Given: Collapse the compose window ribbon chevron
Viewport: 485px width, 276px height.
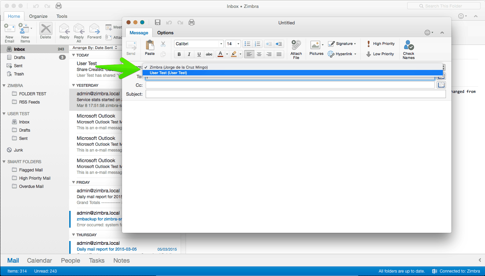Looking at the screenshot, I should coord(442,33).
